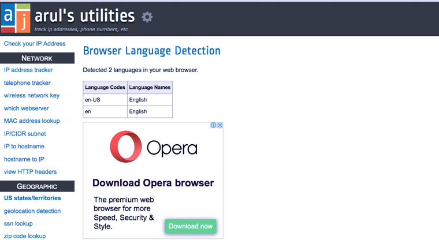
Task: Open US states/territories link
Action: (32, 198)
